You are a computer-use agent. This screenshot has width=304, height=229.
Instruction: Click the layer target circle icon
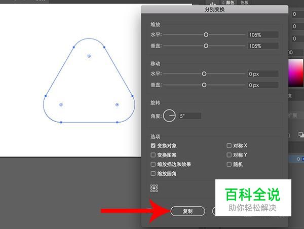coord(298,159)
